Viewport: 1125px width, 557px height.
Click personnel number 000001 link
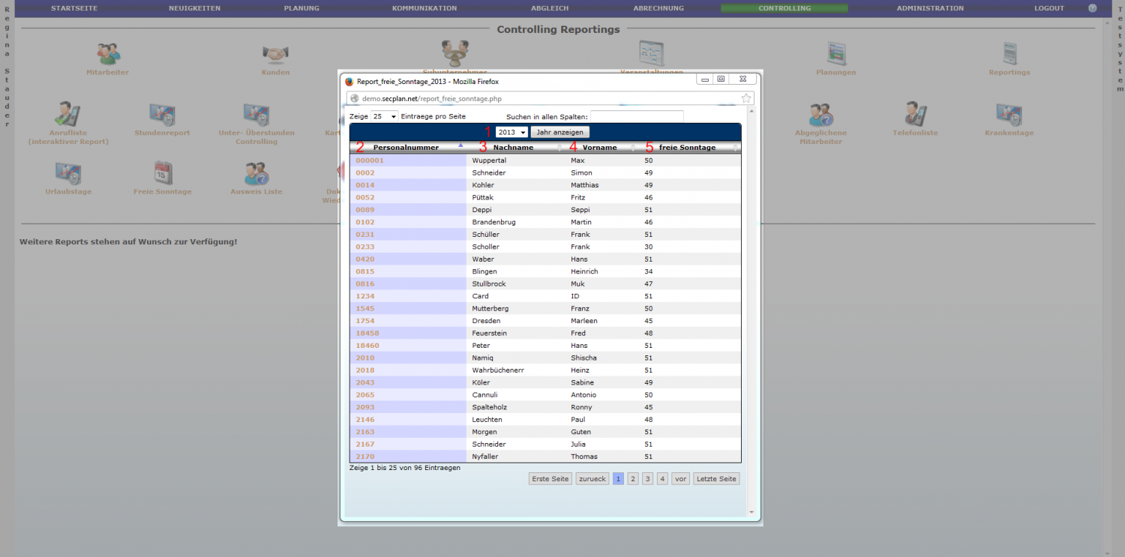tap(370, 160)
